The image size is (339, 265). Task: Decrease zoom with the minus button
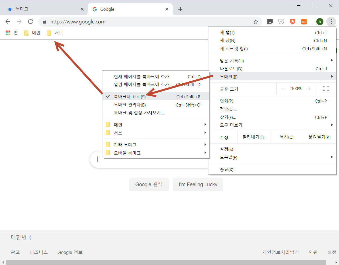[283, 89]
